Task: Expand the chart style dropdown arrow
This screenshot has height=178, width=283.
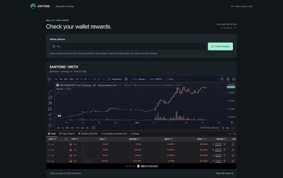Action: [103, 79]
